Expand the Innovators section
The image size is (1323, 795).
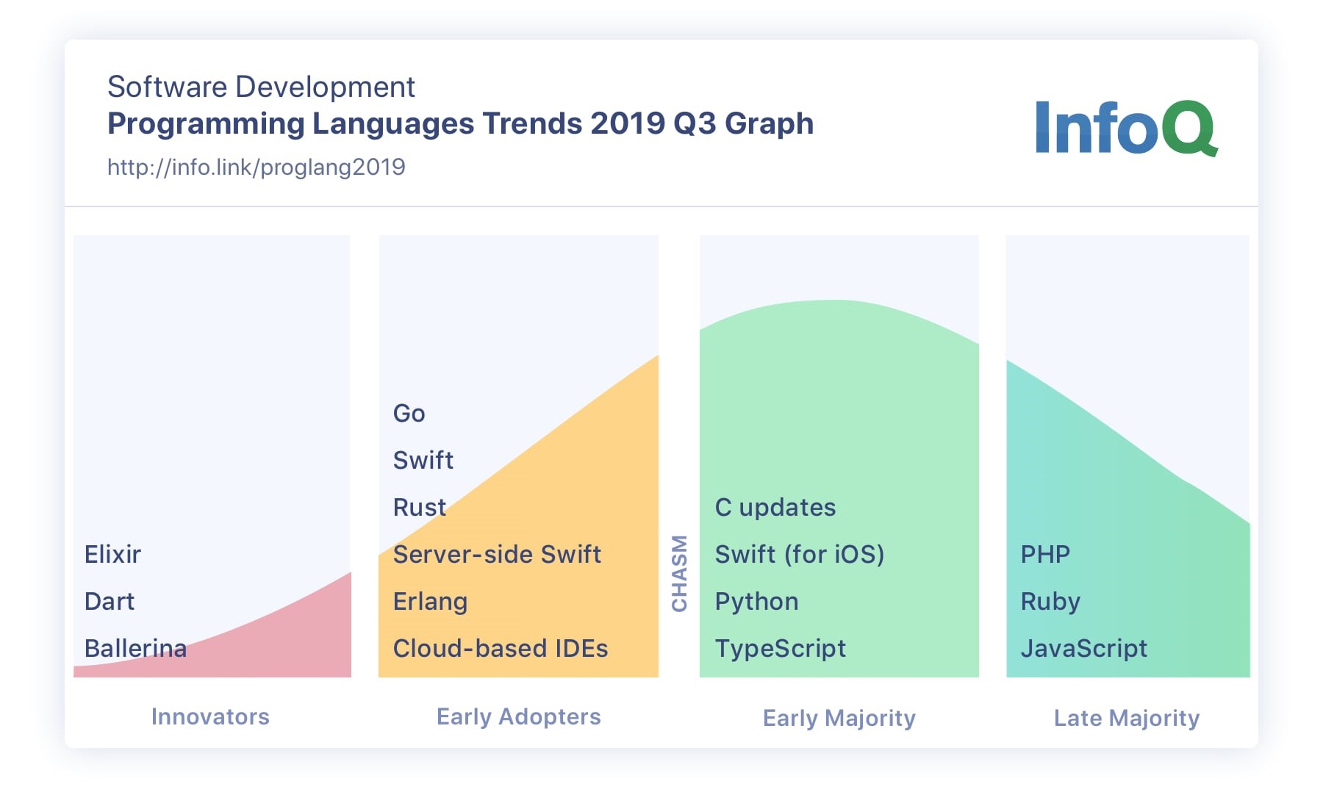pyautogui.click(x=210, y=716)
